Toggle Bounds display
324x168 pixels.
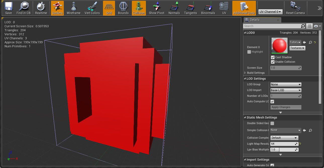tap(123, 8)
